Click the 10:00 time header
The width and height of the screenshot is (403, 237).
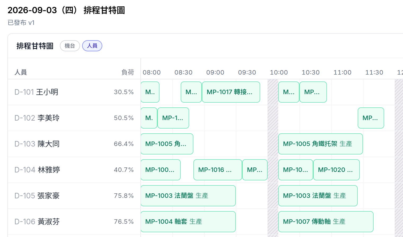279,72
